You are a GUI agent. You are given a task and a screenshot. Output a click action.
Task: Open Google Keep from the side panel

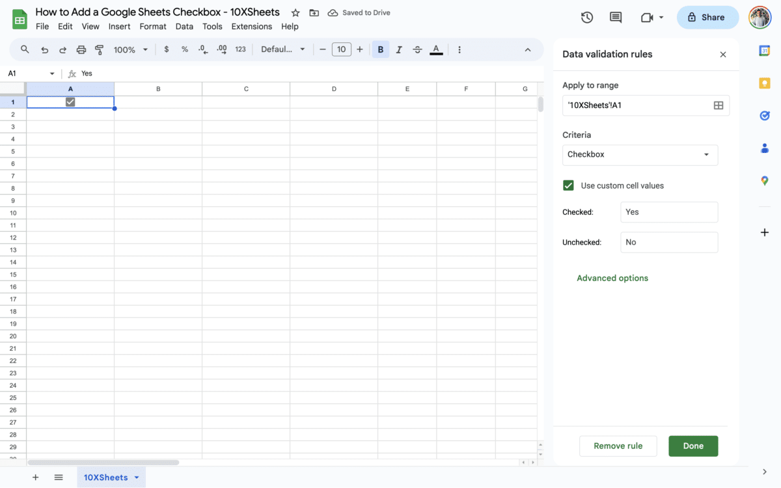click(x=764, y=83)
